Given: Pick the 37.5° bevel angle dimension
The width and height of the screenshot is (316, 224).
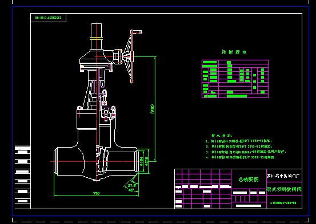Looking at the screenshot, I should point(132,185).
